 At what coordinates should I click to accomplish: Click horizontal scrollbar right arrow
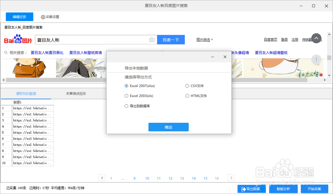click(x=324, y=80)
